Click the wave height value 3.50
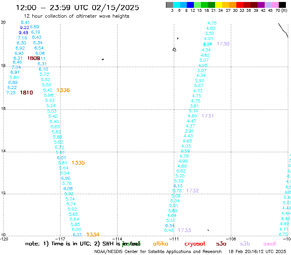 pyautogui.click(x=210, y=33)
